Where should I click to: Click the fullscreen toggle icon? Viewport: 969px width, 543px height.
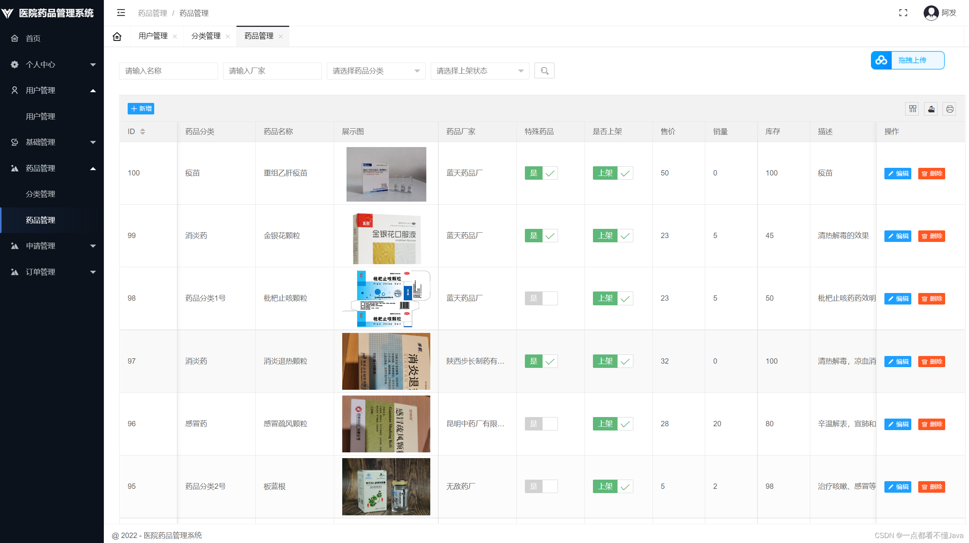(x=903, y=13)
